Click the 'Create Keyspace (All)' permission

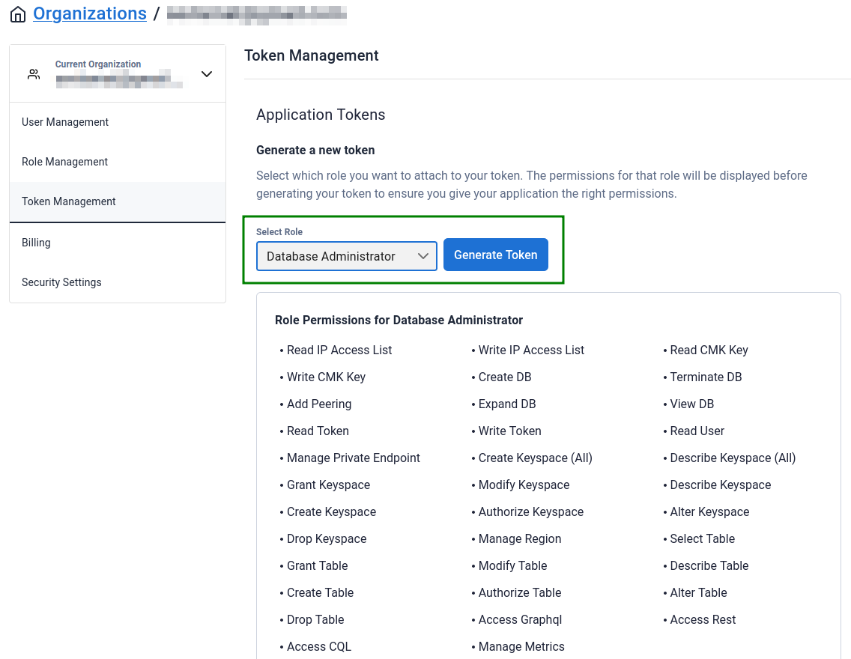click(535, 458)
